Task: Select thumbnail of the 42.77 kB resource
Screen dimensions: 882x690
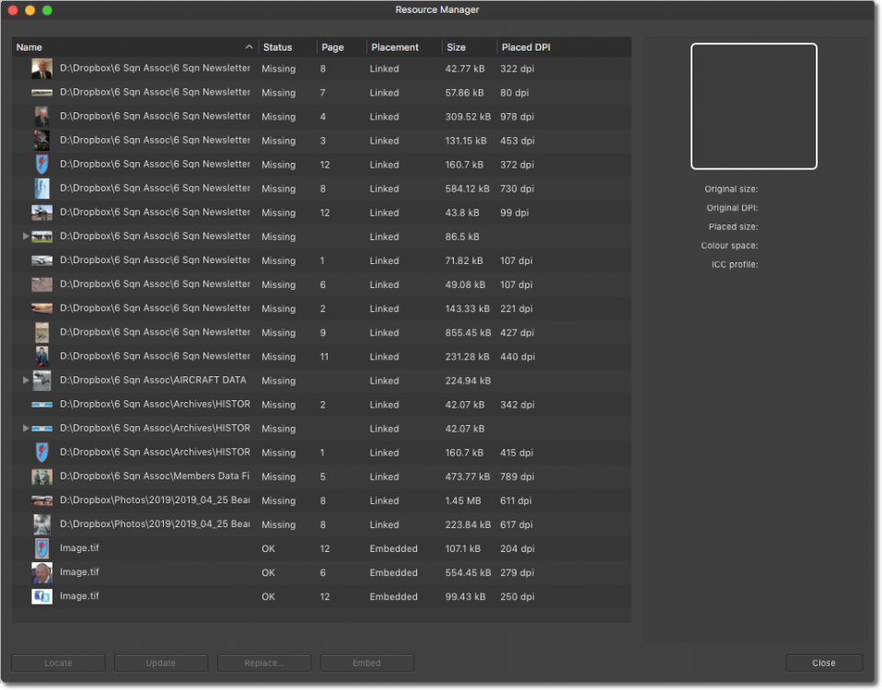Action: coord(41,69)
